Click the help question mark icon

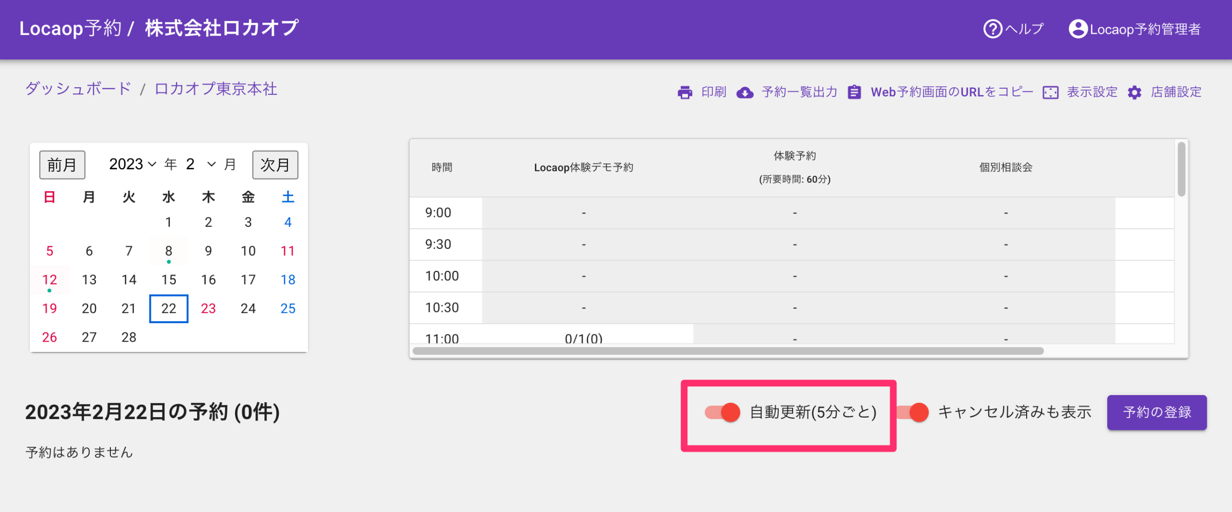992,29
